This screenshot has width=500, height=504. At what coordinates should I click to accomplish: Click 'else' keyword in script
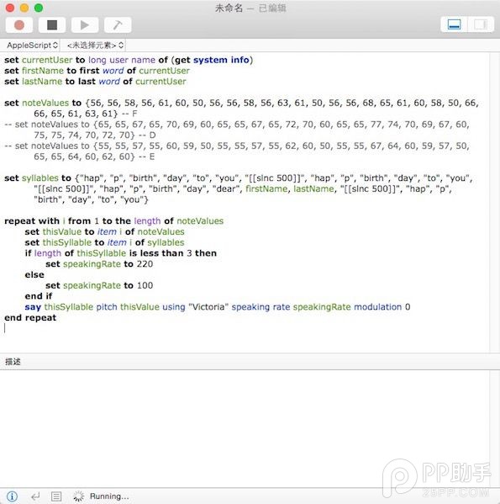click(x=34, y=275)
